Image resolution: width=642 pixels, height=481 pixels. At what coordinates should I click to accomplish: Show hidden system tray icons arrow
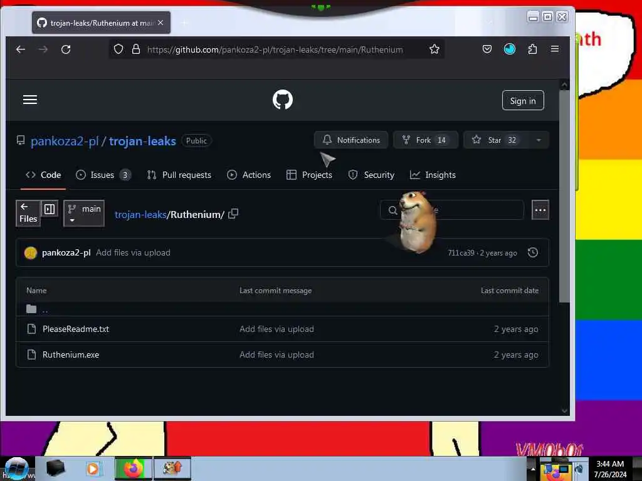point(533,468)
